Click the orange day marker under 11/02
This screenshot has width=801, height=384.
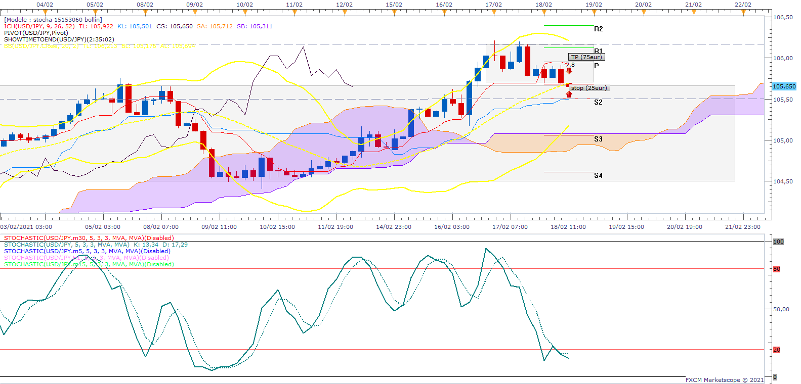point(294,12)
